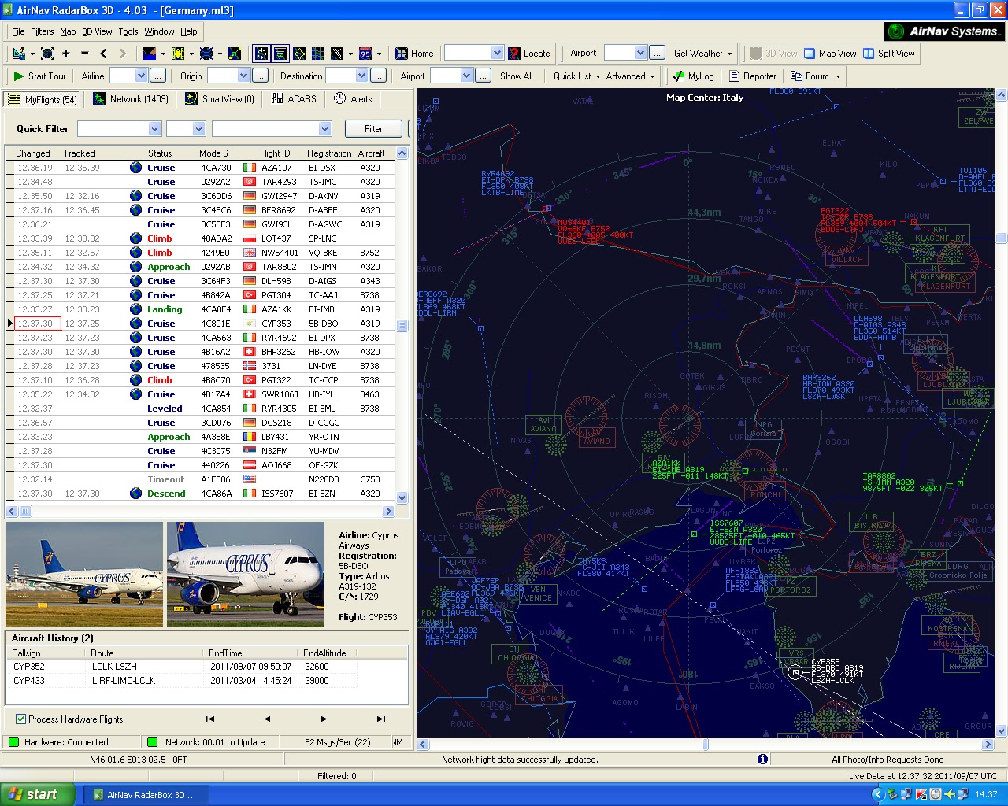Click the map horizontal scrollbar thumb

click(706, 744)
